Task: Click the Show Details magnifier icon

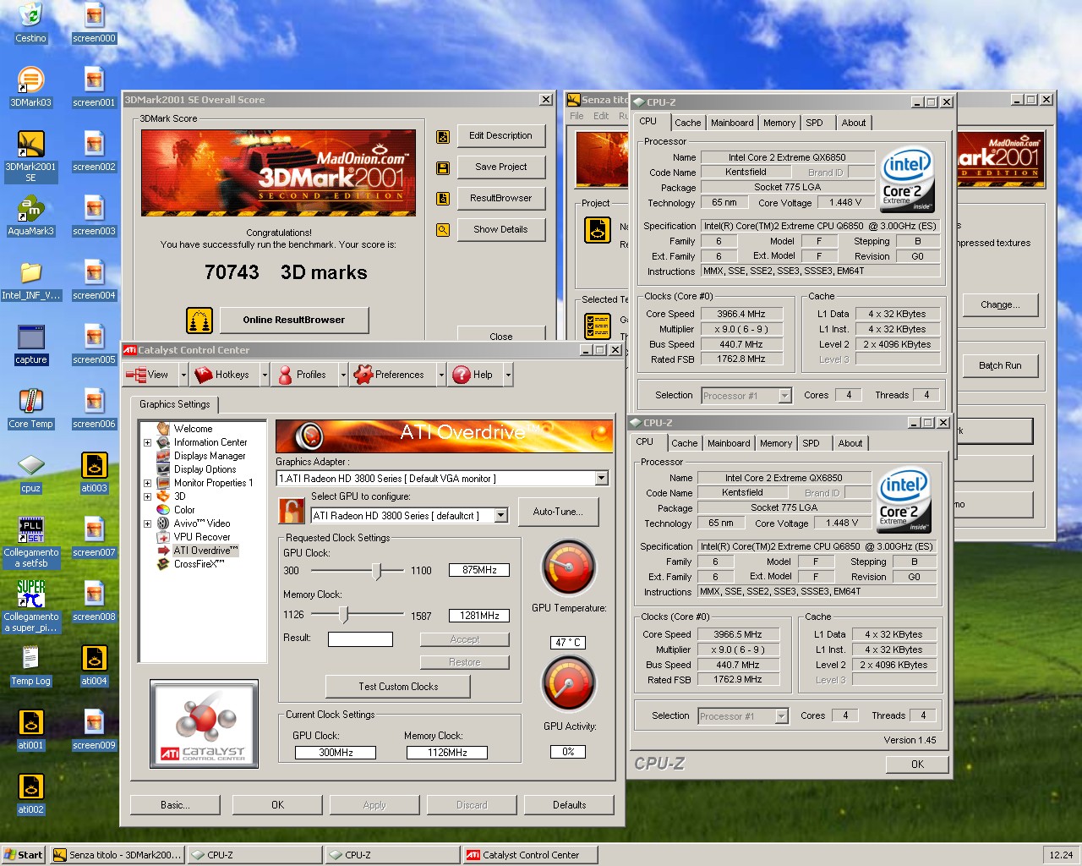Action: click(442, 229)
